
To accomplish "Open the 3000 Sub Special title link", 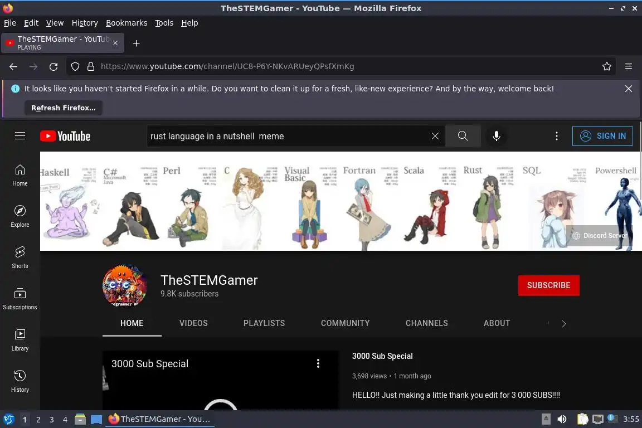I will [x=382, y=356].
